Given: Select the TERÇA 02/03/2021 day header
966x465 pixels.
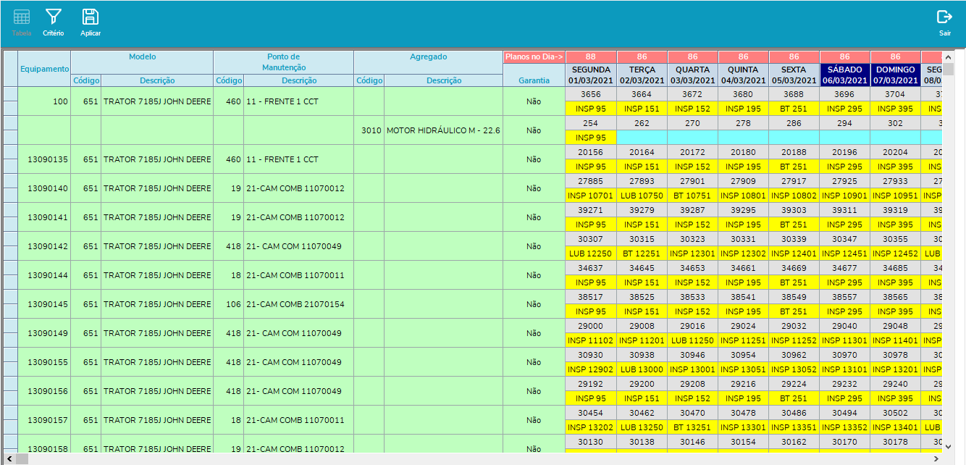Looking at the screenshot, I should coord(642,75).
